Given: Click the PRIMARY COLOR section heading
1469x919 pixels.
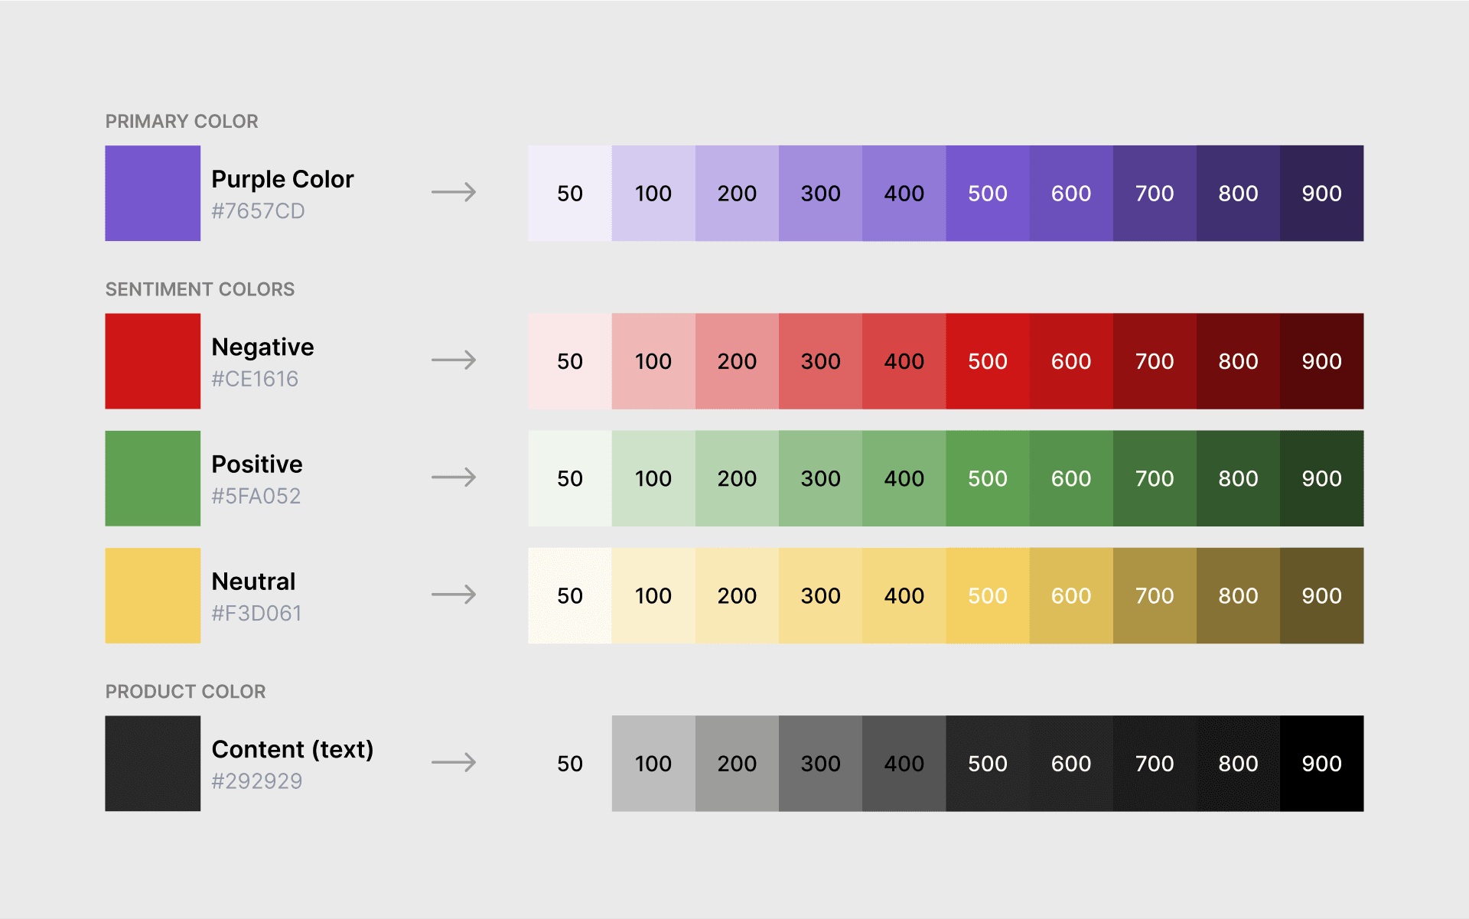Looking at the screenshot, I should click(181, 122).
